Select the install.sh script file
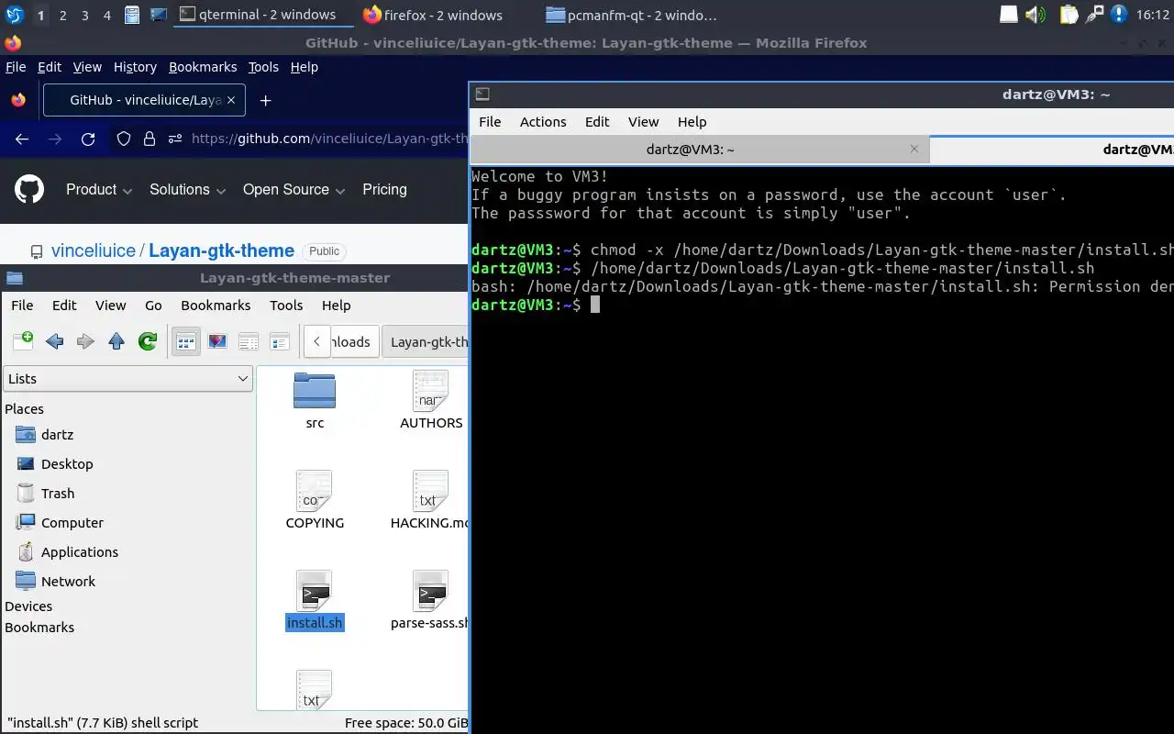 coord(315,601)
